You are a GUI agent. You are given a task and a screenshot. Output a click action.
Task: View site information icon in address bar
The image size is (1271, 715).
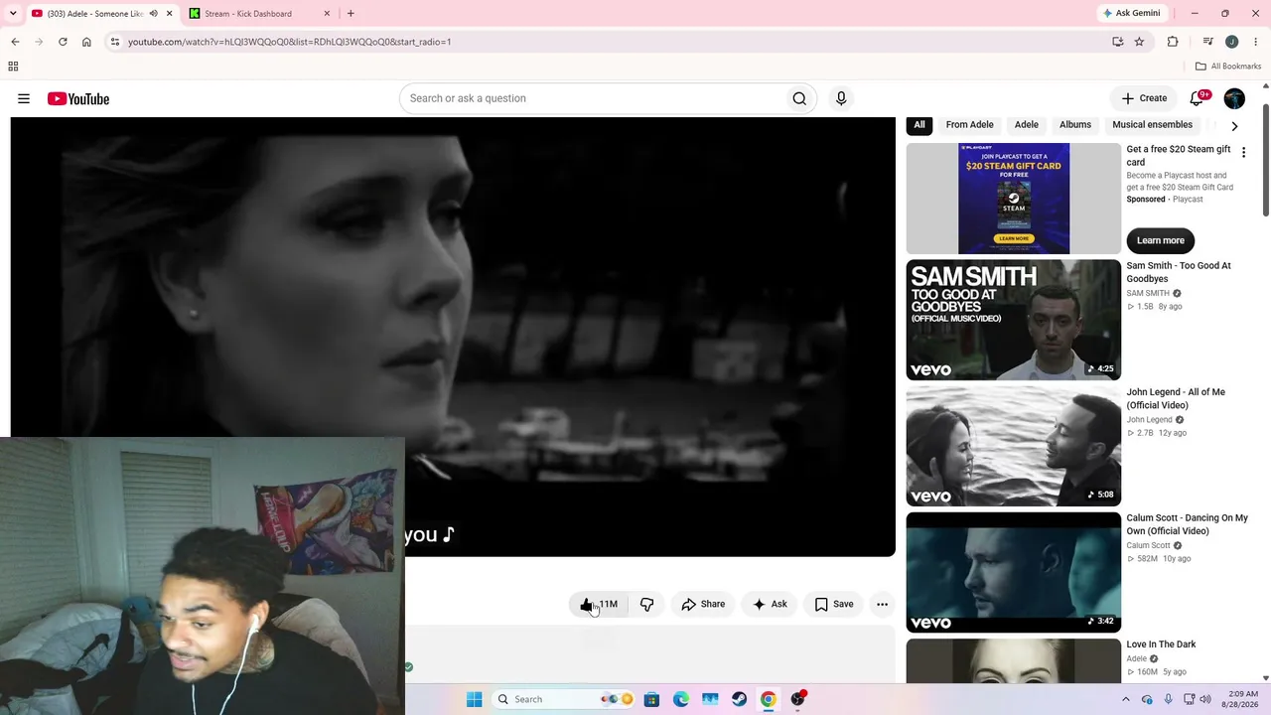(x=115, y=42)
